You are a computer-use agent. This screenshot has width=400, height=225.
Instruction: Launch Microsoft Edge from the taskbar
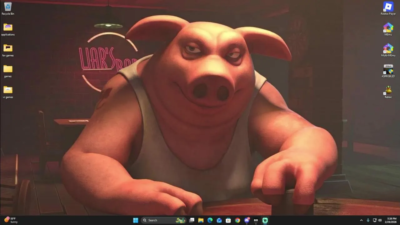tap(210, 220)
